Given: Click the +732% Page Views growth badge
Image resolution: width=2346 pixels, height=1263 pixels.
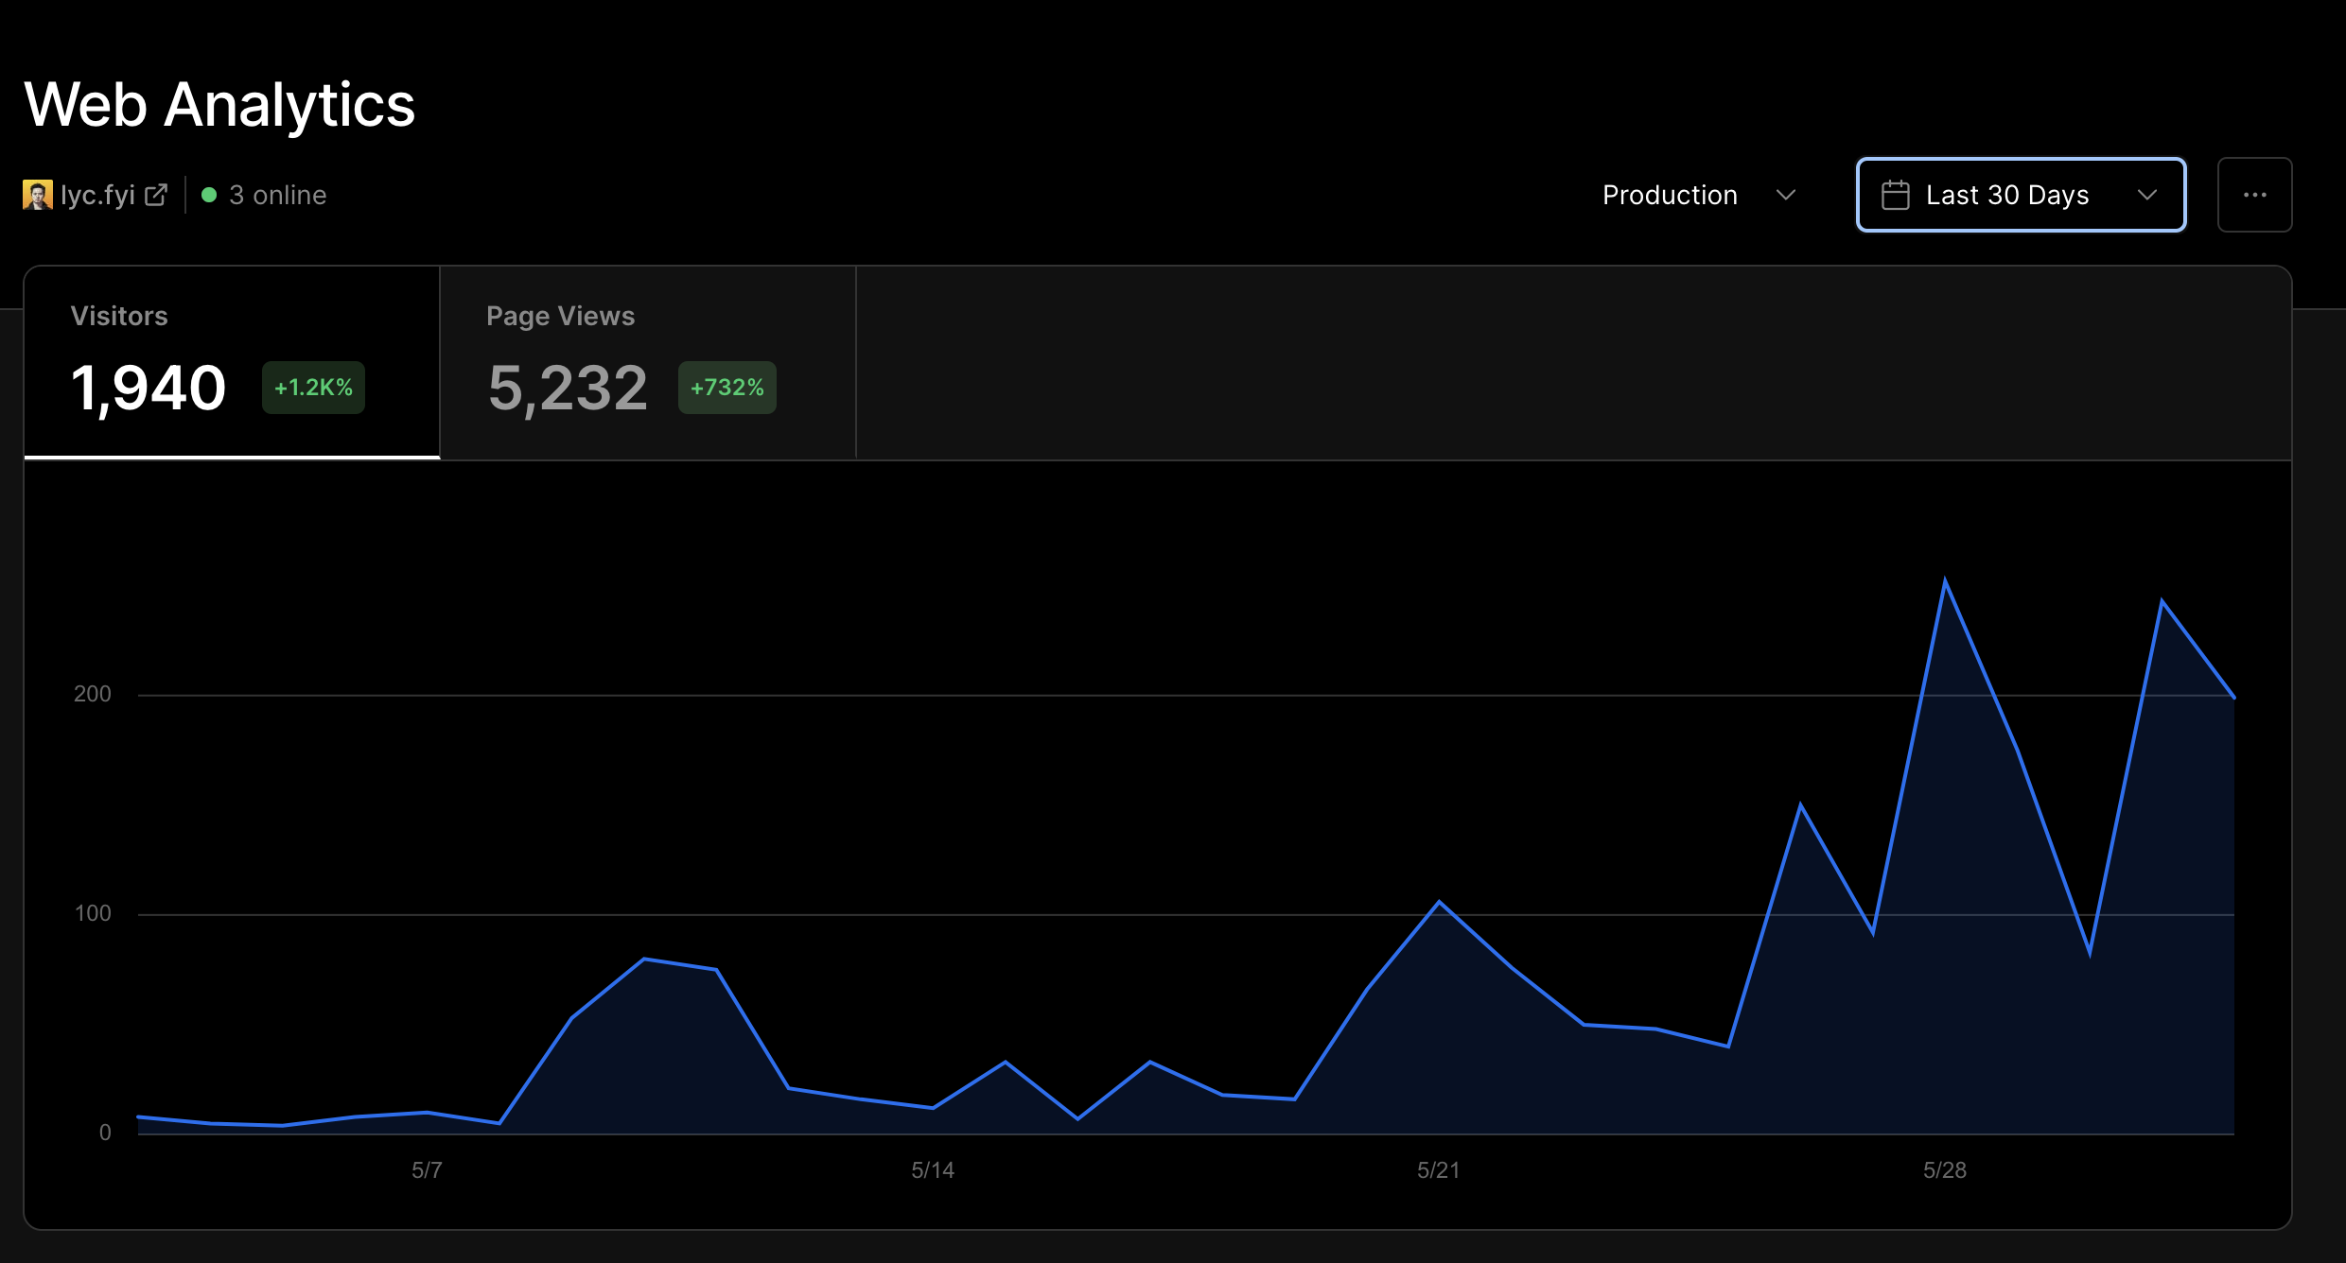Looking at the screenshot, I should [x=727, y=387].
